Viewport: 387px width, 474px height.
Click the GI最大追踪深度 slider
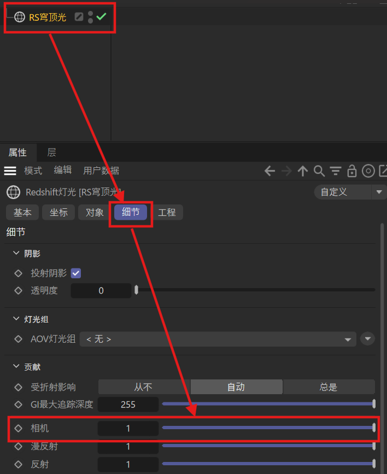pos(268,404)
